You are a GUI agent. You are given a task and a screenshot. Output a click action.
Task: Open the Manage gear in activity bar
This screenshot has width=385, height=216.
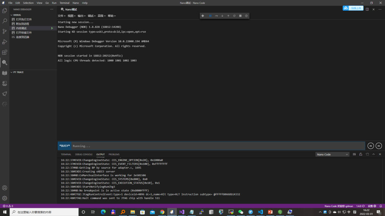point(5,198)
